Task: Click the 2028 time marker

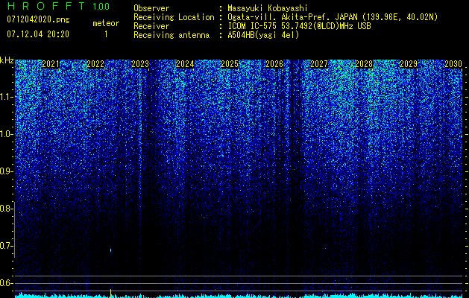Action: coord(364,64)
